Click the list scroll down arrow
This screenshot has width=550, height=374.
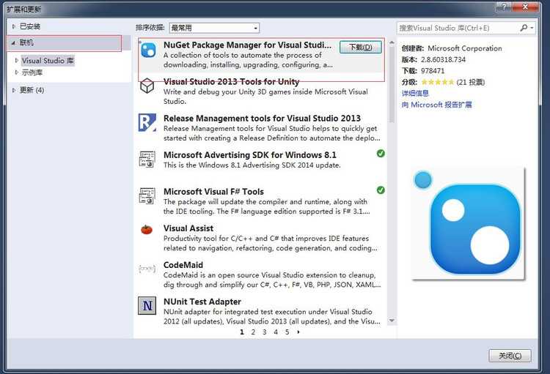[x=392, y=321]
